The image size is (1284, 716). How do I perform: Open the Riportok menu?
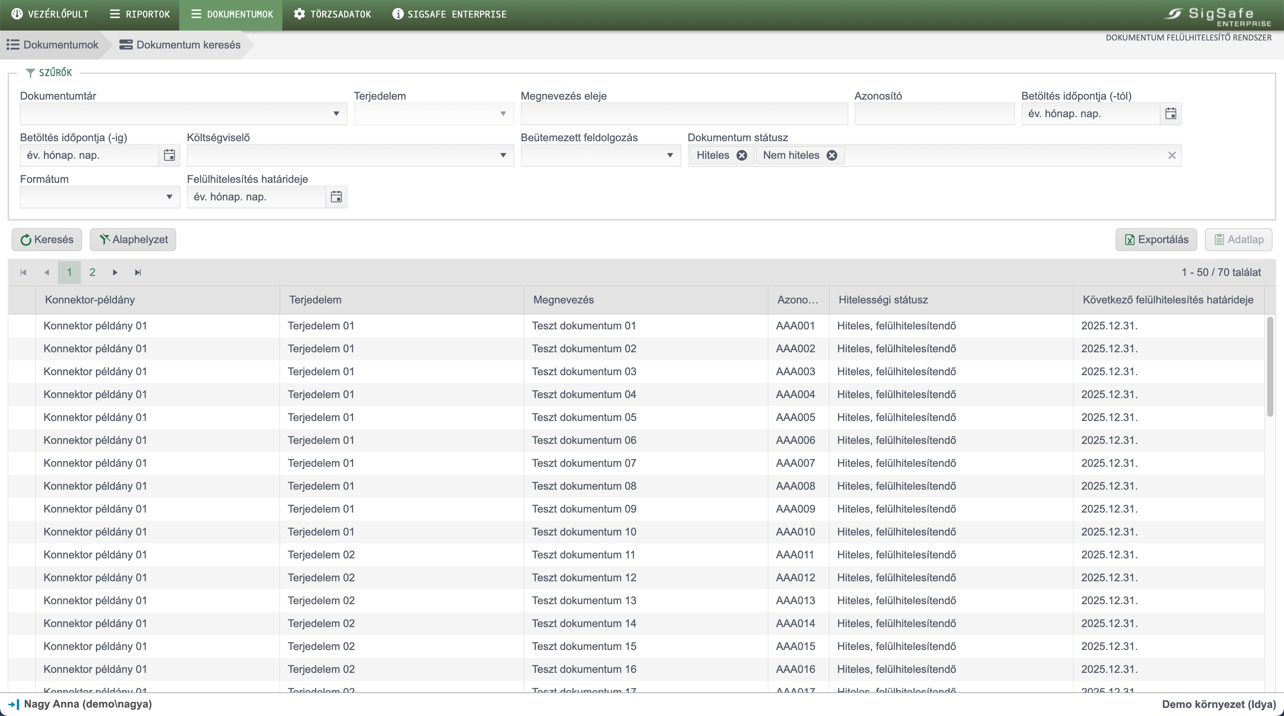click(140, 14)
